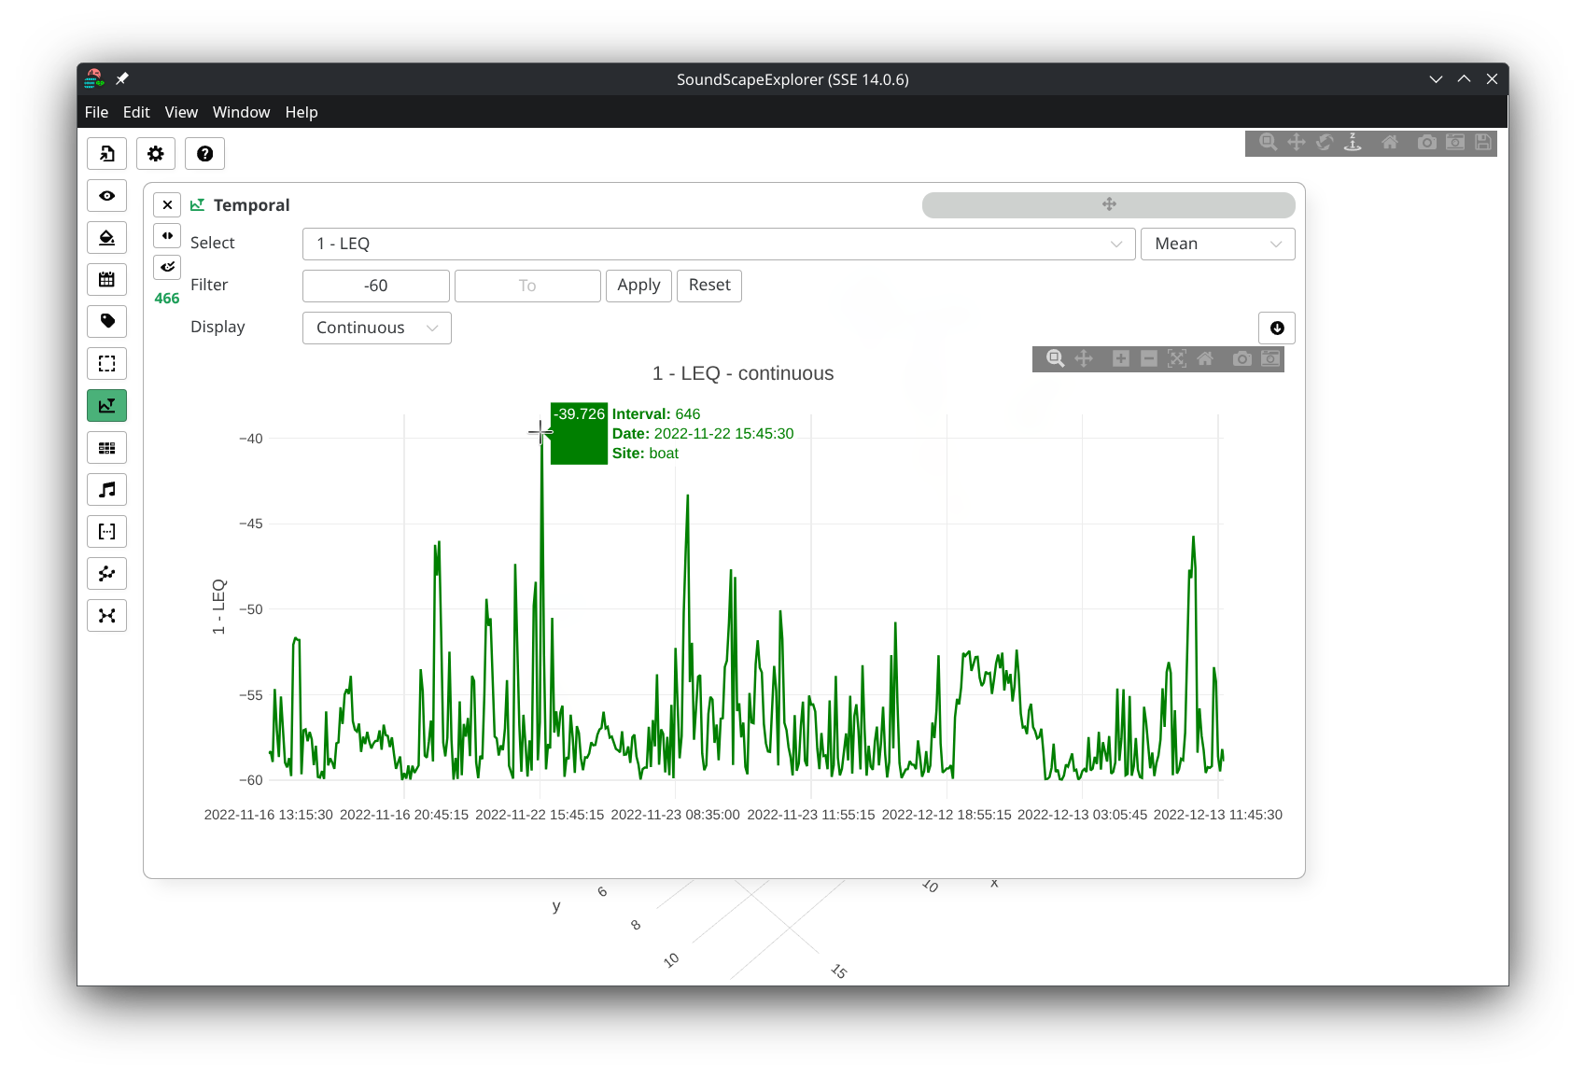
Task: Open the music note audio panel
Action: click(x=107, y=490)
